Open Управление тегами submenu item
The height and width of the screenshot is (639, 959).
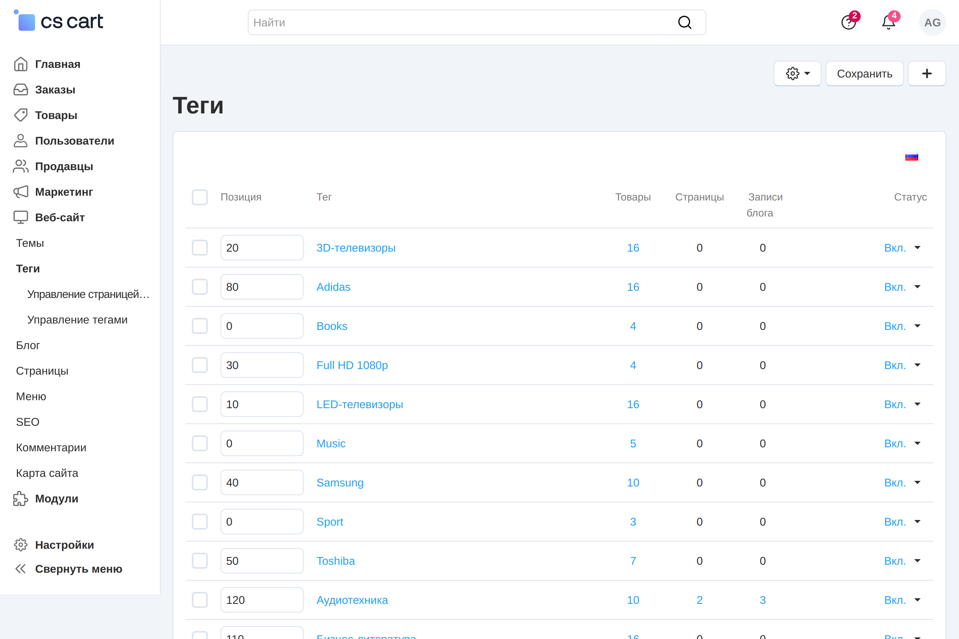(78, 320)
